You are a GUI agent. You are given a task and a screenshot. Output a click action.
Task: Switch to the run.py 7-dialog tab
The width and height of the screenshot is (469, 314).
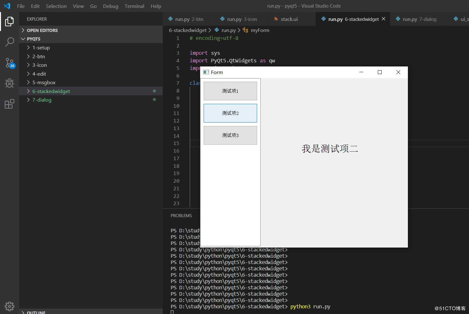419,19
